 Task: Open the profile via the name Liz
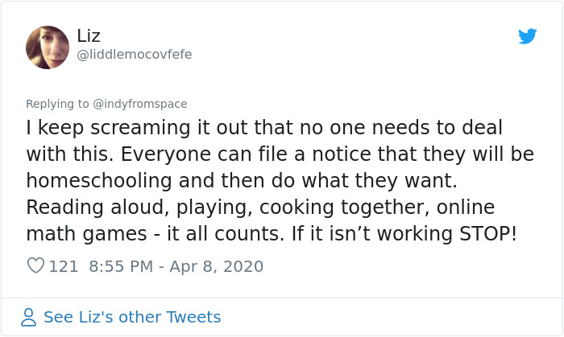pos(90,35)
